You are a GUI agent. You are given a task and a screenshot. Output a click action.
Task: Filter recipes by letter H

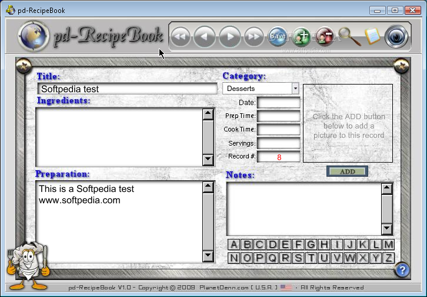[x=324, y=245]
